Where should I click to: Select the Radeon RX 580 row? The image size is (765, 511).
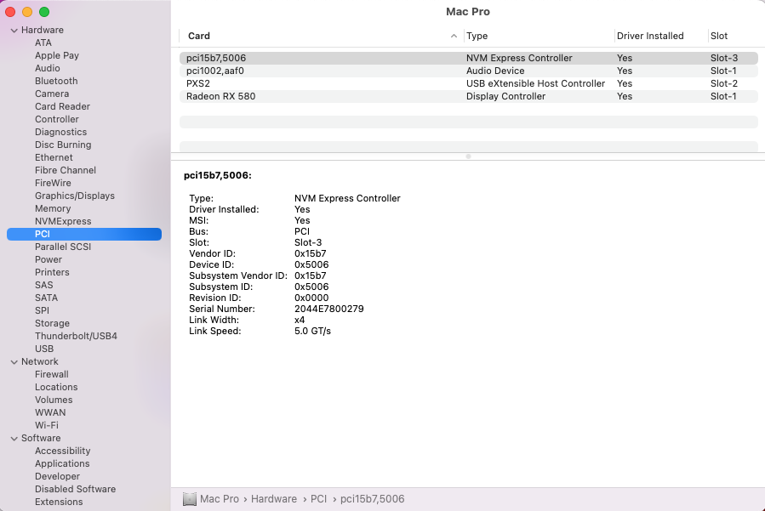click(468, 96)
